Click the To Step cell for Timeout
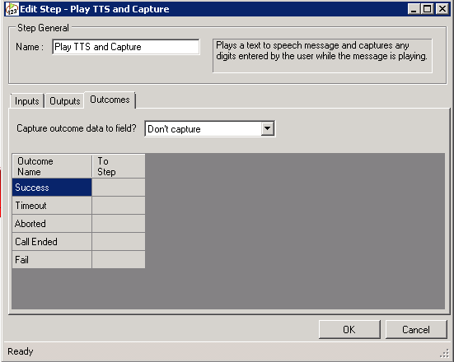 click(119, 206)
